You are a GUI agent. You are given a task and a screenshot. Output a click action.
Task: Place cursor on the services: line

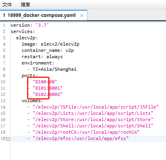point(23,31)
